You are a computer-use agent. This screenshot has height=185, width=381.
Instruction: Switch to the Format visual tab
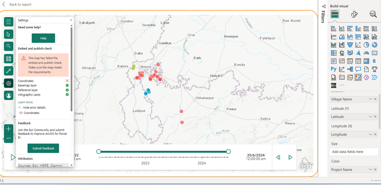pos(354,14)
